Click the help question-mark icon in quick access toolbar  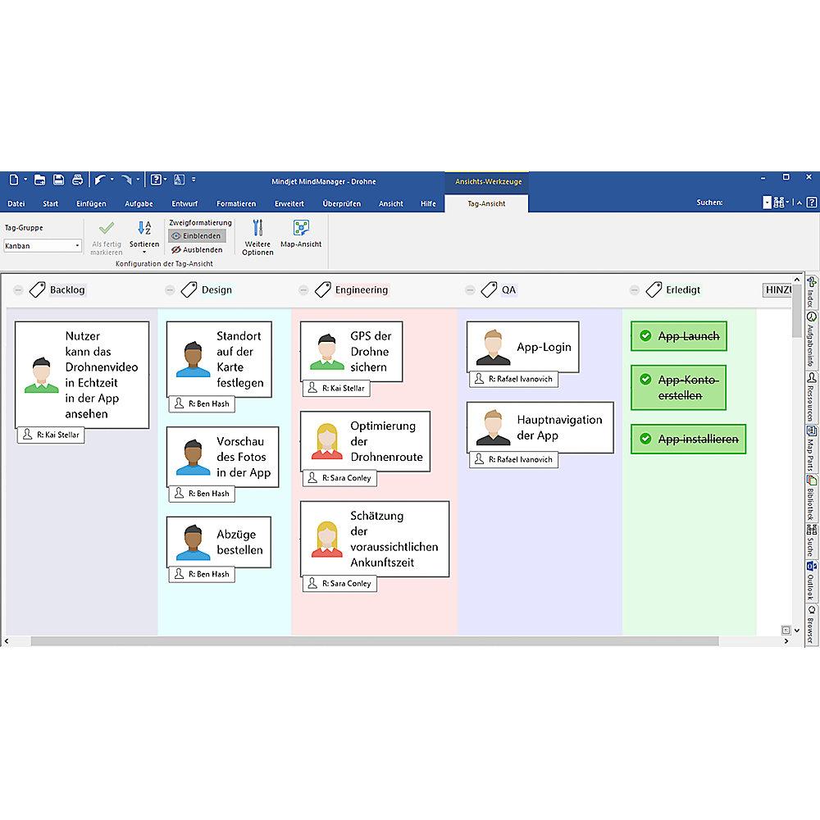[x=156, y=180]
